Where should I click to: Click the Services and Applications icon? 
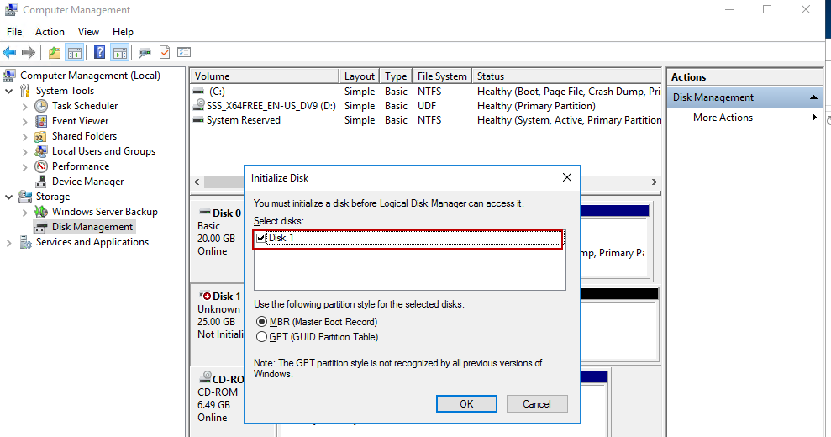coord(25,242)
